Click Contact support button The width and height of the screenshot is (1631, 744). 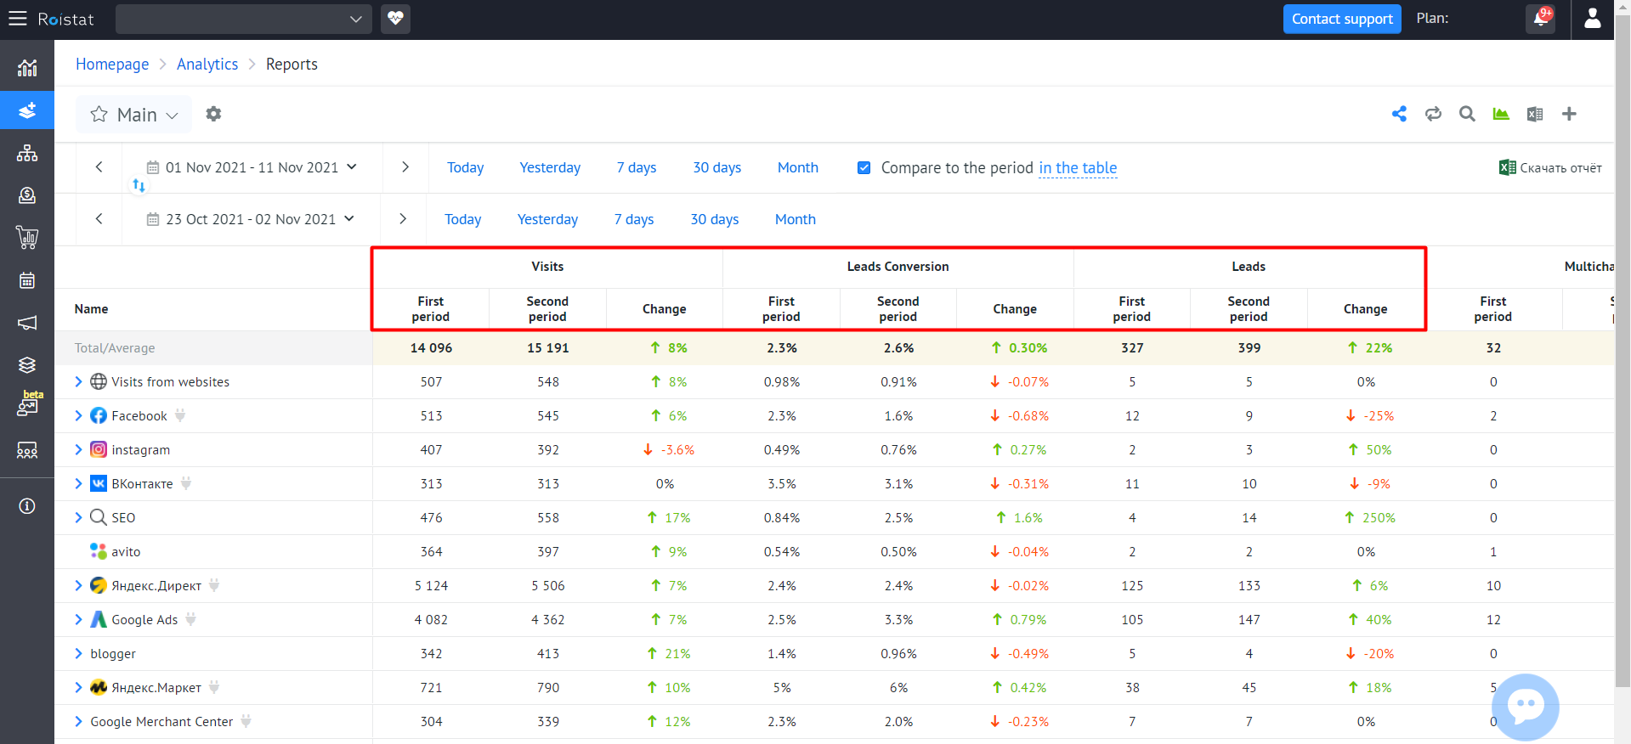click(x=1342, y=19)
